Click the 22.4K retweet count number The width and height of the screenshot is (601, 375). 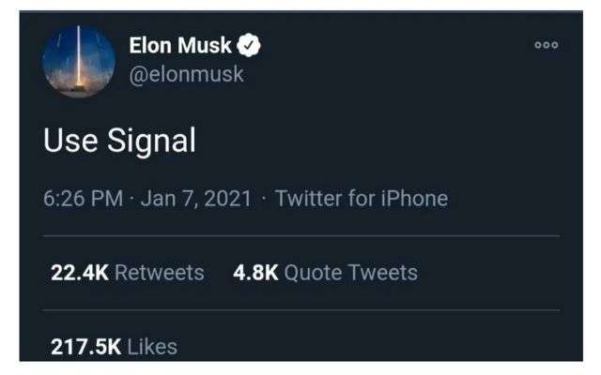point(80,273)
